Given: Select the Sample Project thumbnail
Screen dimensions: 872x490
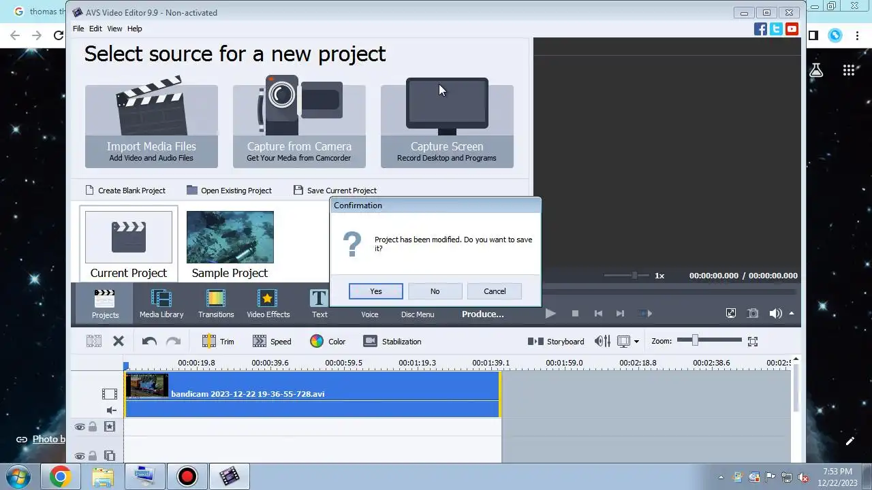Looking at the screenshot, I should [x=230, y=244].
